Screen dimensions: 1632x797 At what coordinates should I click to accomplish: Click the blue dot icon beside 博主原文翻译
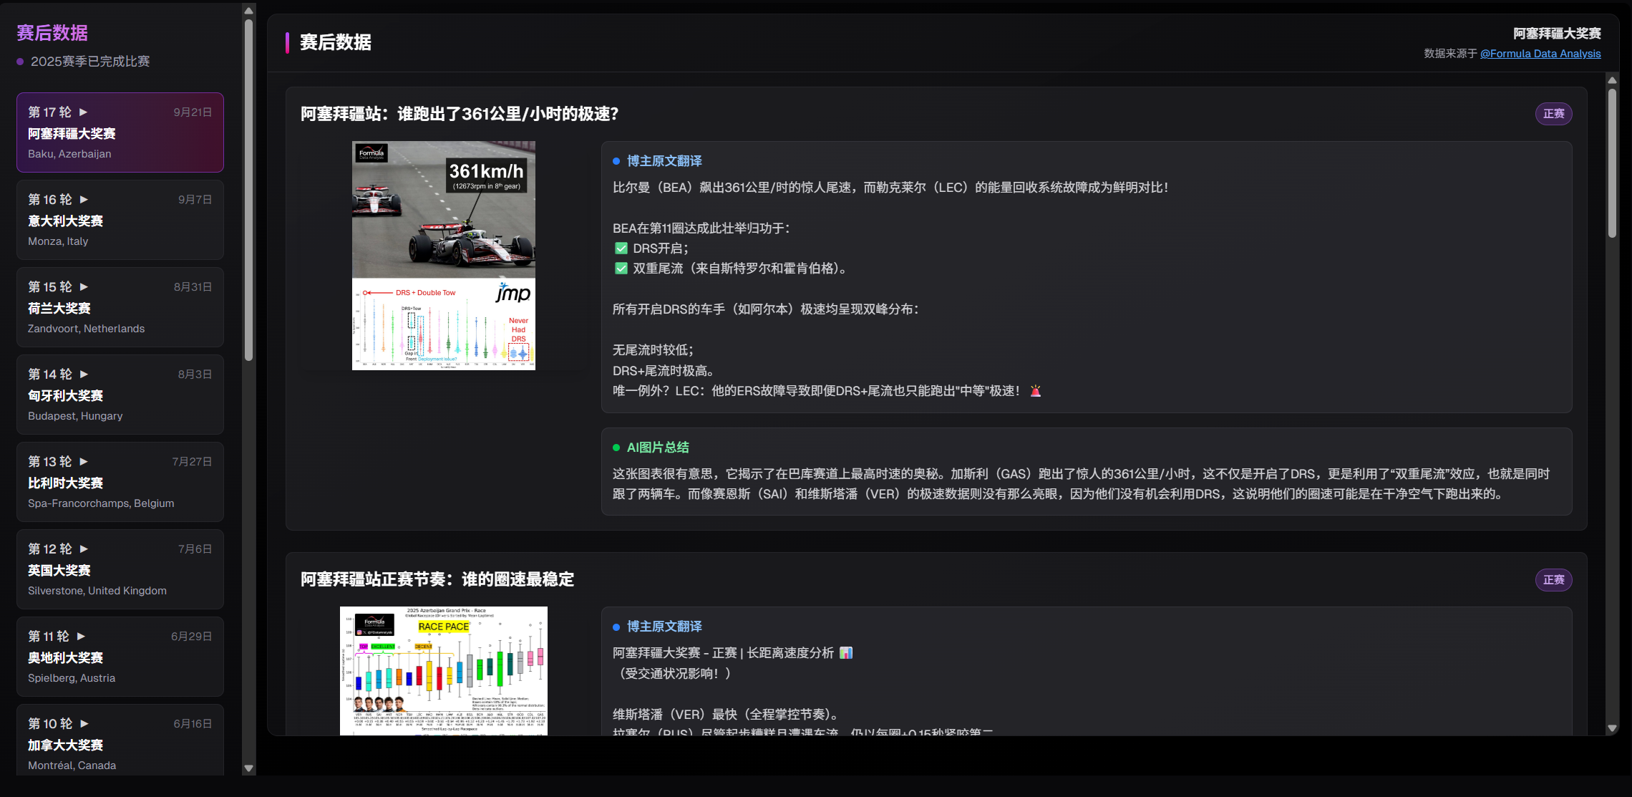pos(617,161)
